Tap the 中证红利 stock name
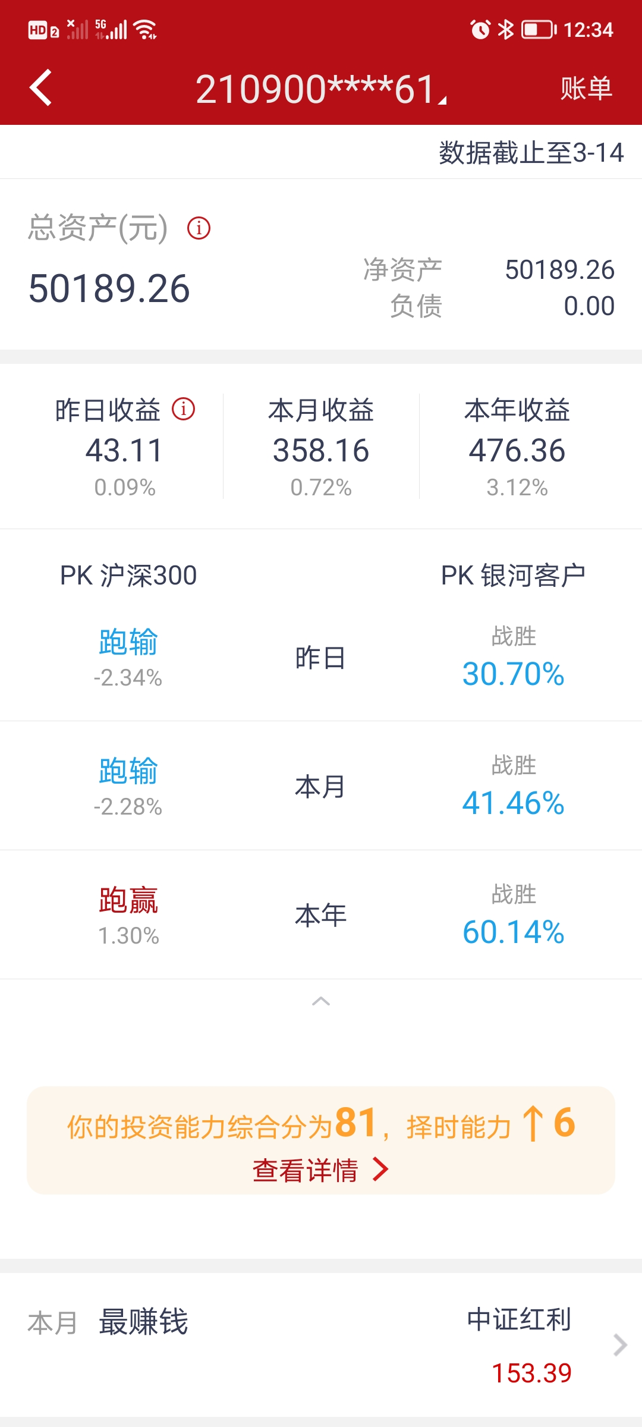This screenshot has width=642, height=1427. coord(519,1319)
